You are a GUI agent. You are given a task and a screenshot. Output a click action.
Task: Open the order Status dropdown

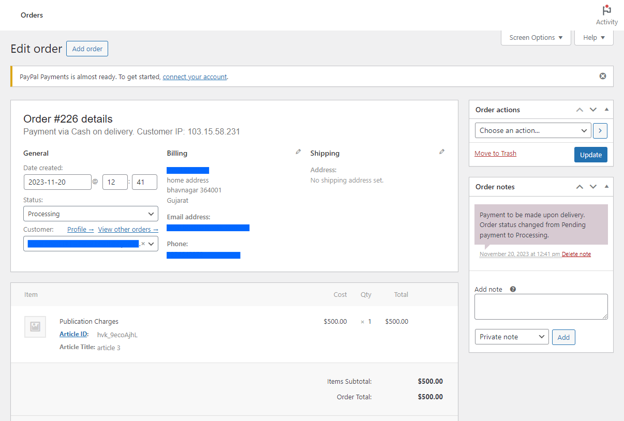pyautogui.click(x=91, y=214)
